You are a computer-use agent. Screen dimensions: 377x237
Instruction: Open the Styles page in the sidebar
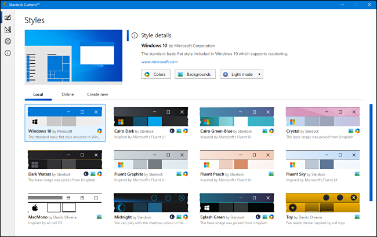8,19
